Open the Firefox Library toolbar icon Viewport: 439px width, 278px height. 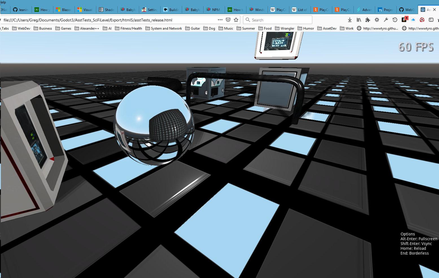359,20
